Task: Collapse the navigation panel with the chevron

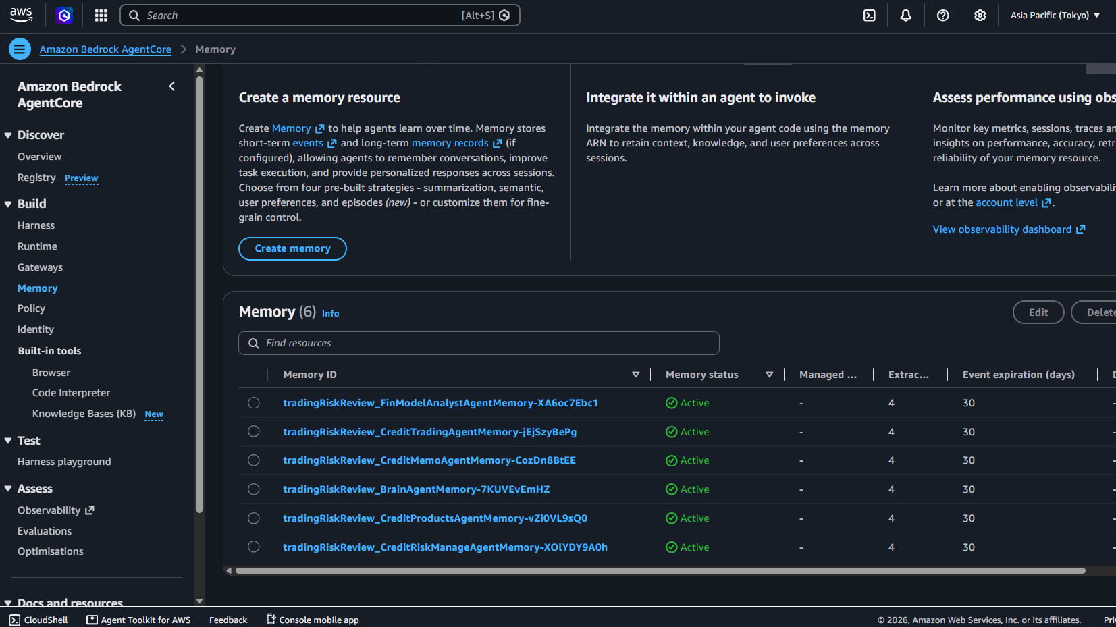Action: [x=172, y=86]
